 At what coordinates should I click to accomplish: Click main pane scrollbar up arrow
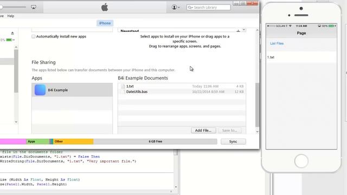click(257, 30)
